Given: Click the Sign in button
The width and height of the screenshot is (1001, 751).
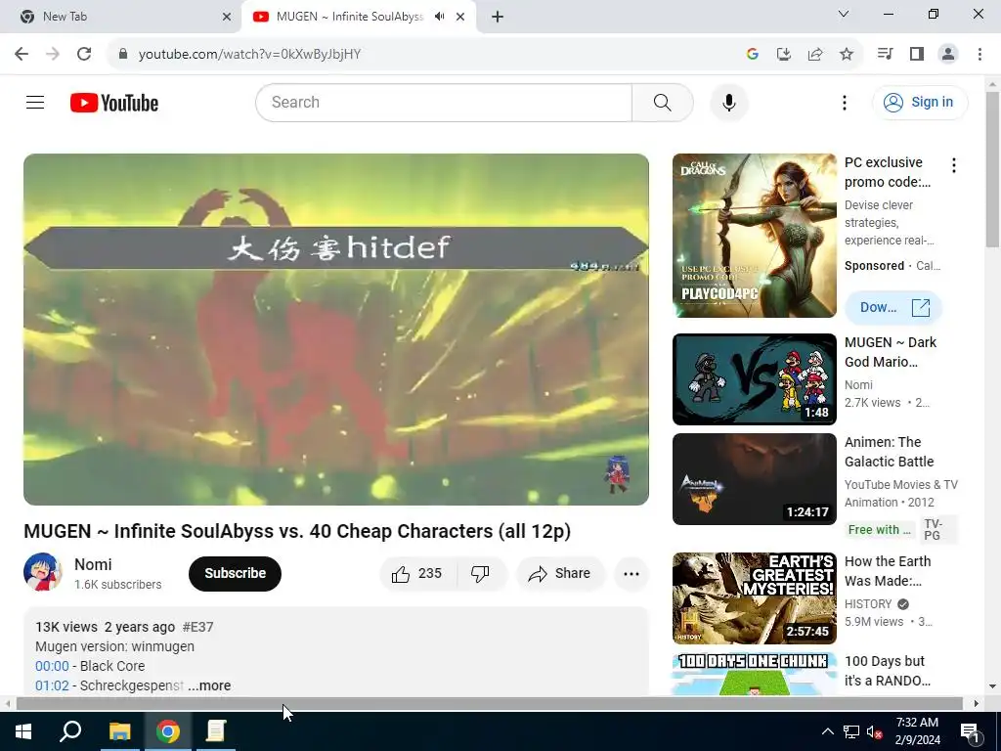Looking at the screenshot, I should 920,102.
